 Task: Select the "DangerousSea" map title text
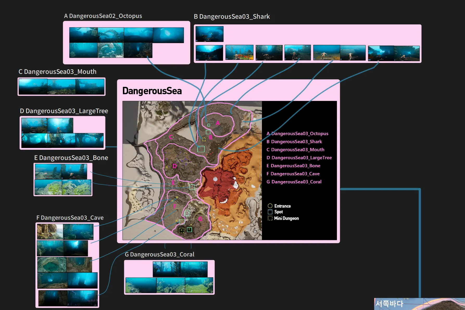coord(152,91)
